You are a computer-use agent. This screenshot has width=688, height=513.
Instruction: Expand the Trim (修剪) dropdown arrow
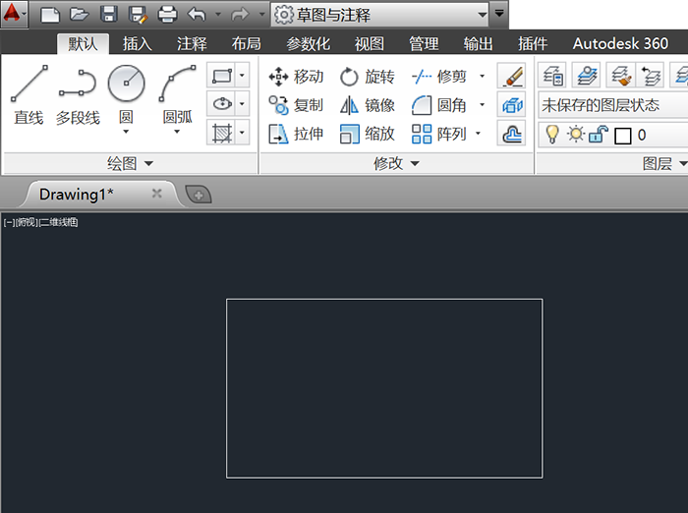click(482, 77)
